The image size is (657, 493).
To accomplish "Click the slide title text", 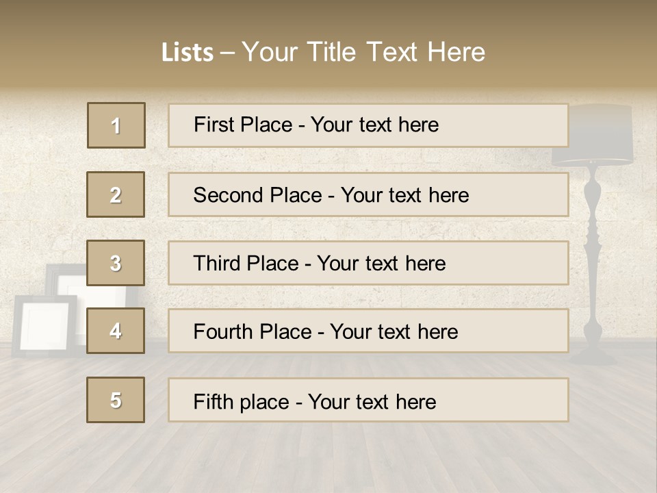I will coord(323,52).
